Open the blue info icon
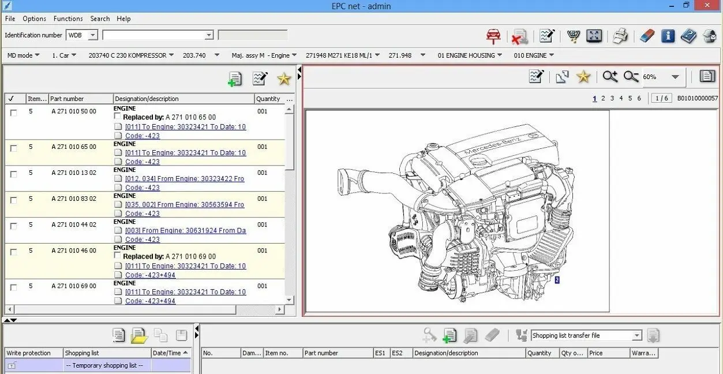723x374 pixels. point(668,36)
